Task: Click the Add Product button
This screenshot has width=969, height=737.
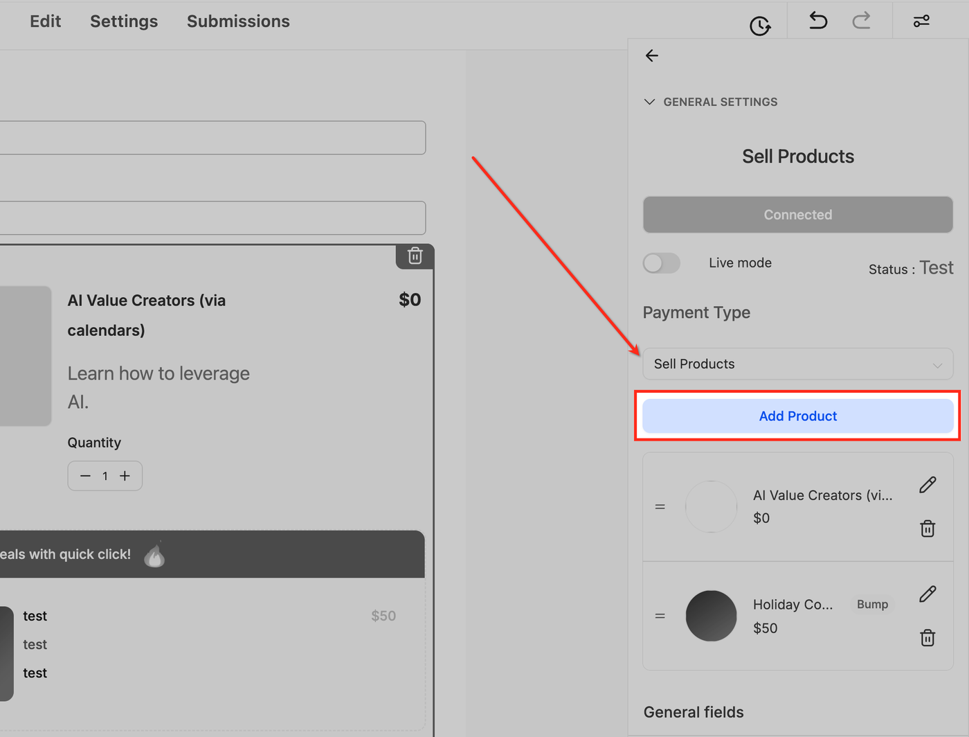Action: [x=797, y=416]
